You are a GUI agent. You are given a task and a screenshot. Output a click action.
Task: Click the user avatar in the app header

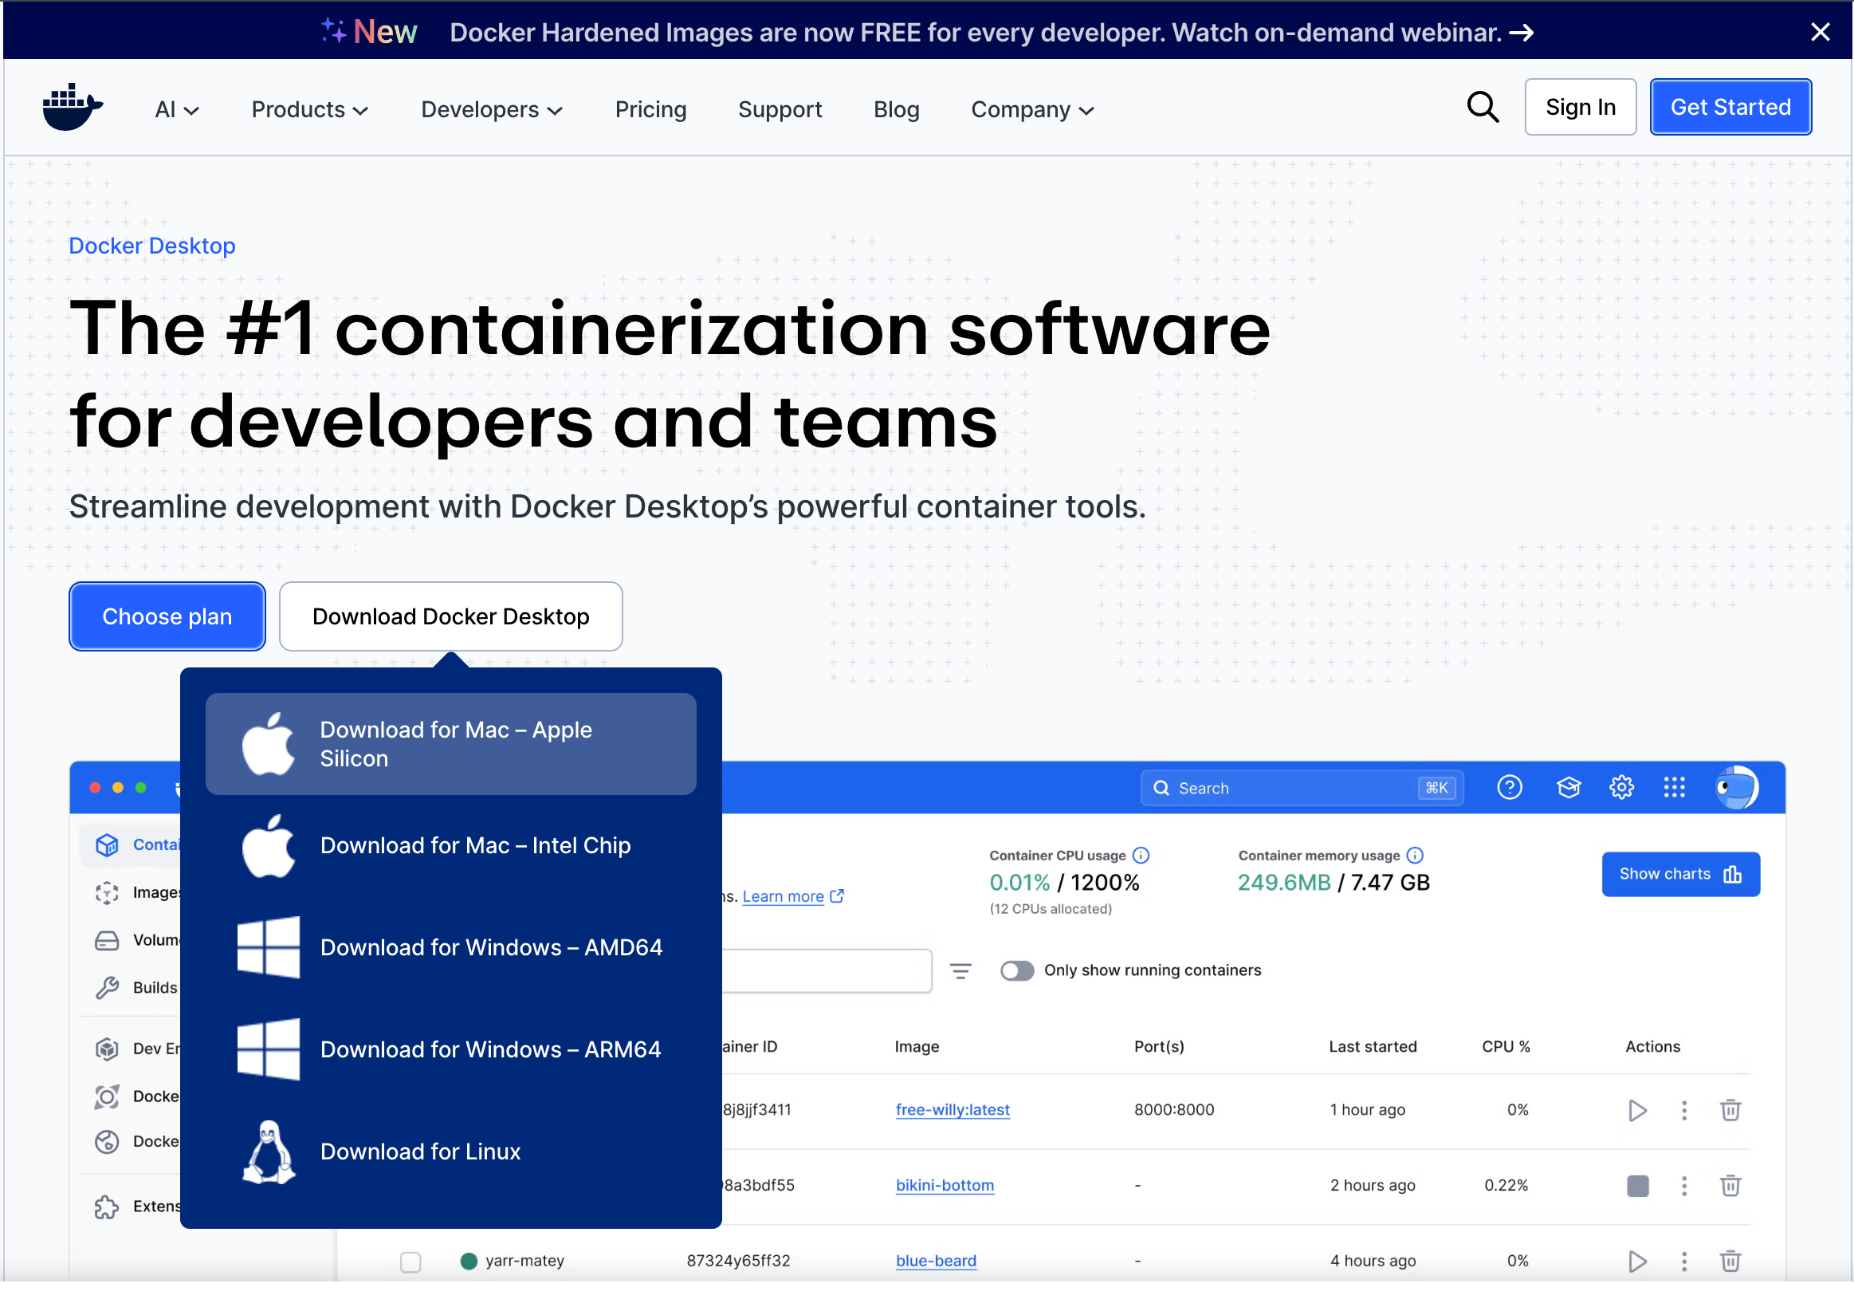(x=1736, y=787)
